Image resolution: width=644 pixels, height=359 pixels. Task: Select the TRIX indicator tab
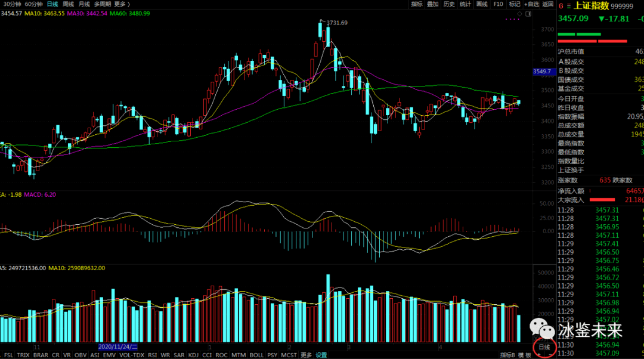23,355
